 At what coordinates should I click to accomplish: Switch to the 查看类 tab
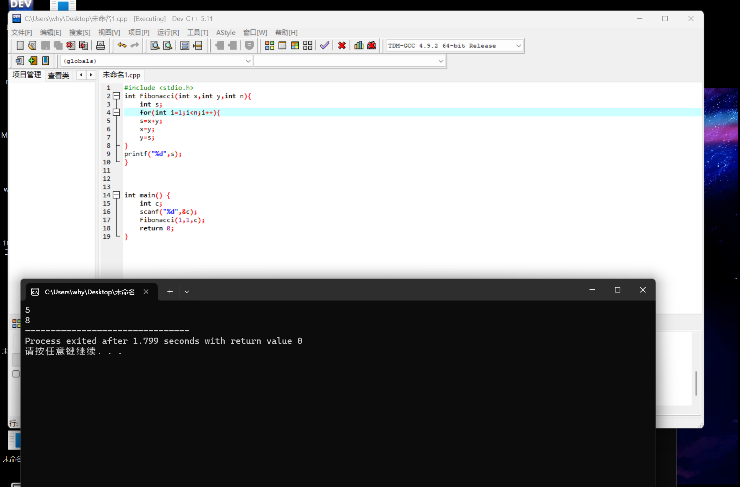58,76
